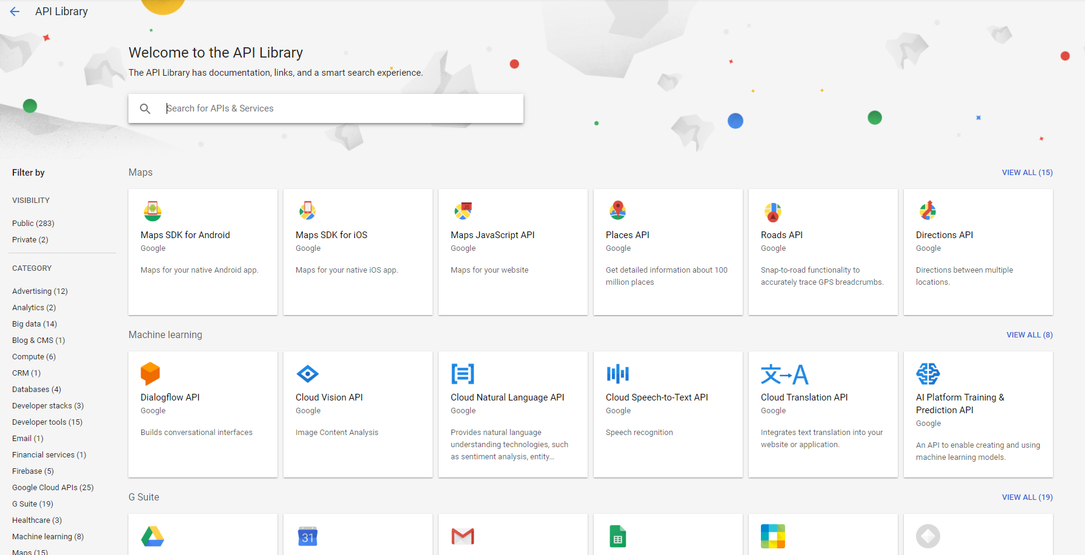Image resolution: width=1085 pixels, height=555 pixels.
Task: Filter by Compute (6) category
Action: point(34,357)
